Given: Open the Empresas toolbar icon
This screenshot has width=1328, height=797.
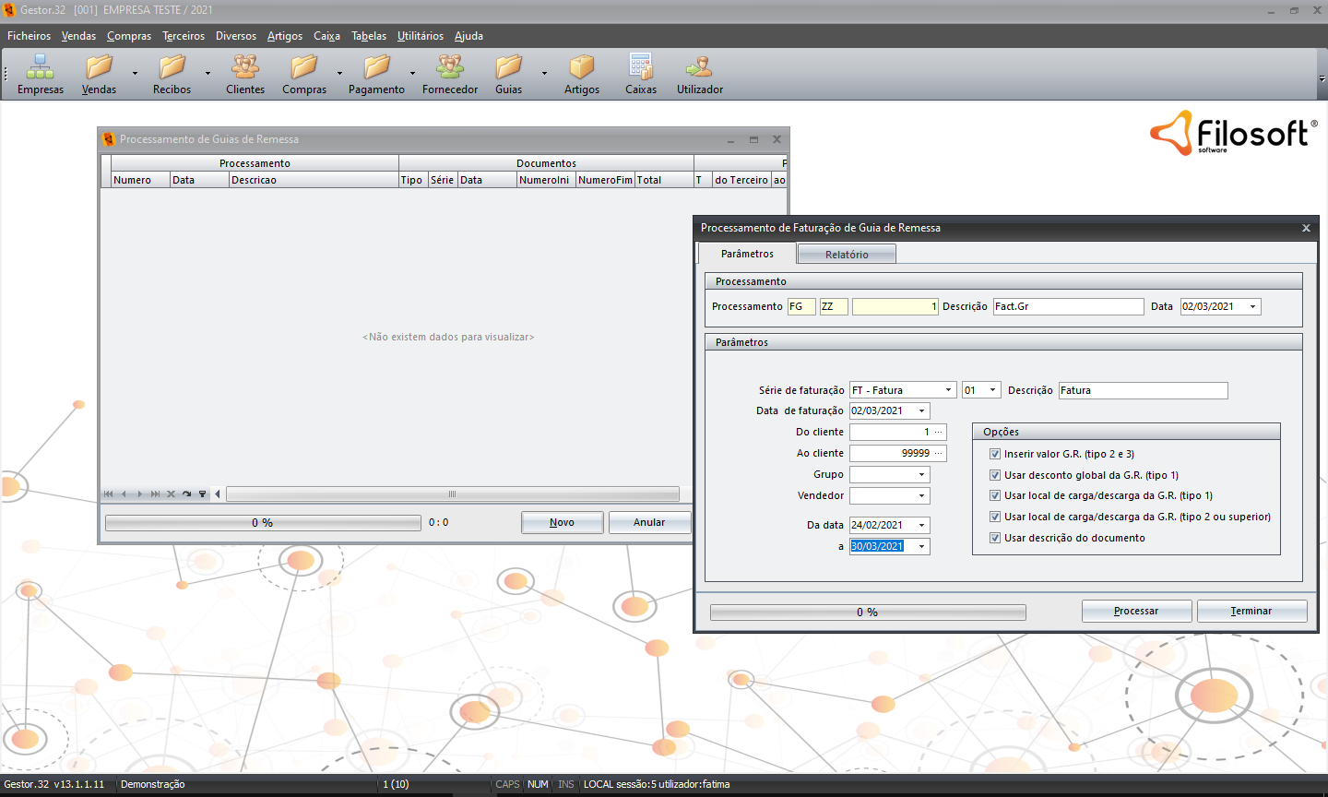Looking at the screenshot, I should [40, 67].
